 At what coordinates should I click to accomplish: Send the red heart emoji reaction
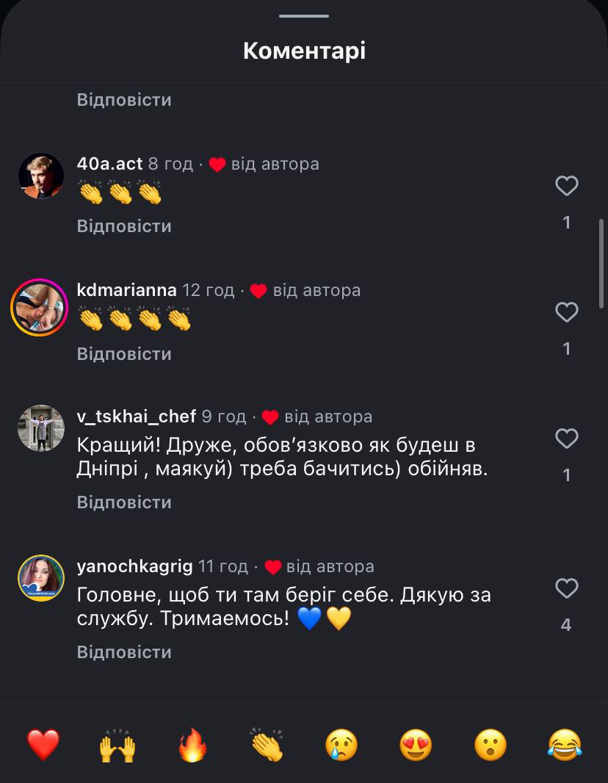pos(43,745)
